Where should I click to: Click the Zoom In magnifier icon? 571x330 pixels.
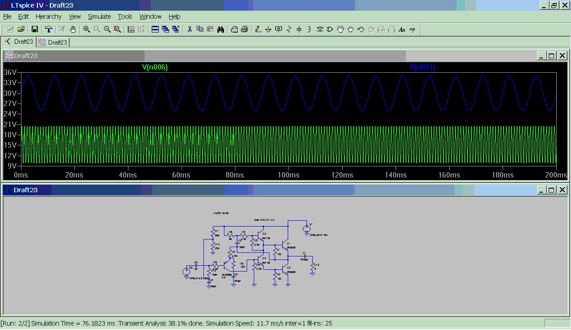click(87, 29)
